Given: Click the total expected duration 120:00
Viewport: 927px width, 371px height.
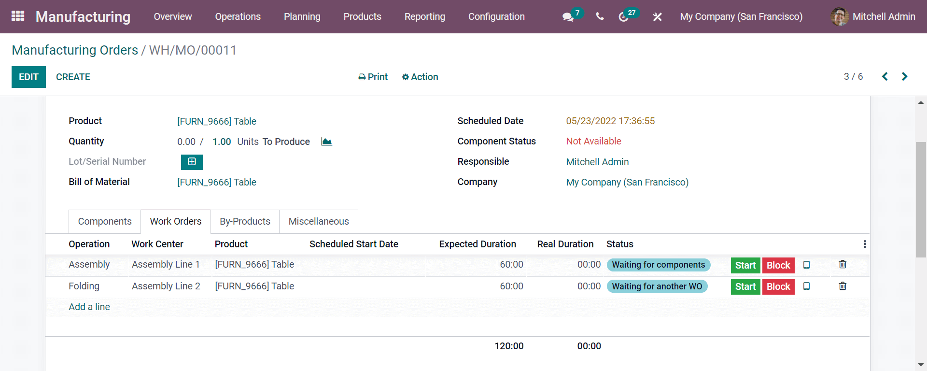Looking at the screenshot, I should (x=509, y=346).
